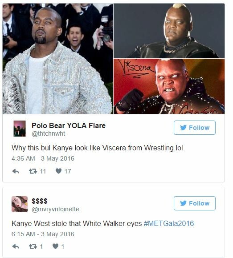Screen dimensions: 233x258
Task: View the Kanye Met Gala photo
Action: point(58,59)
